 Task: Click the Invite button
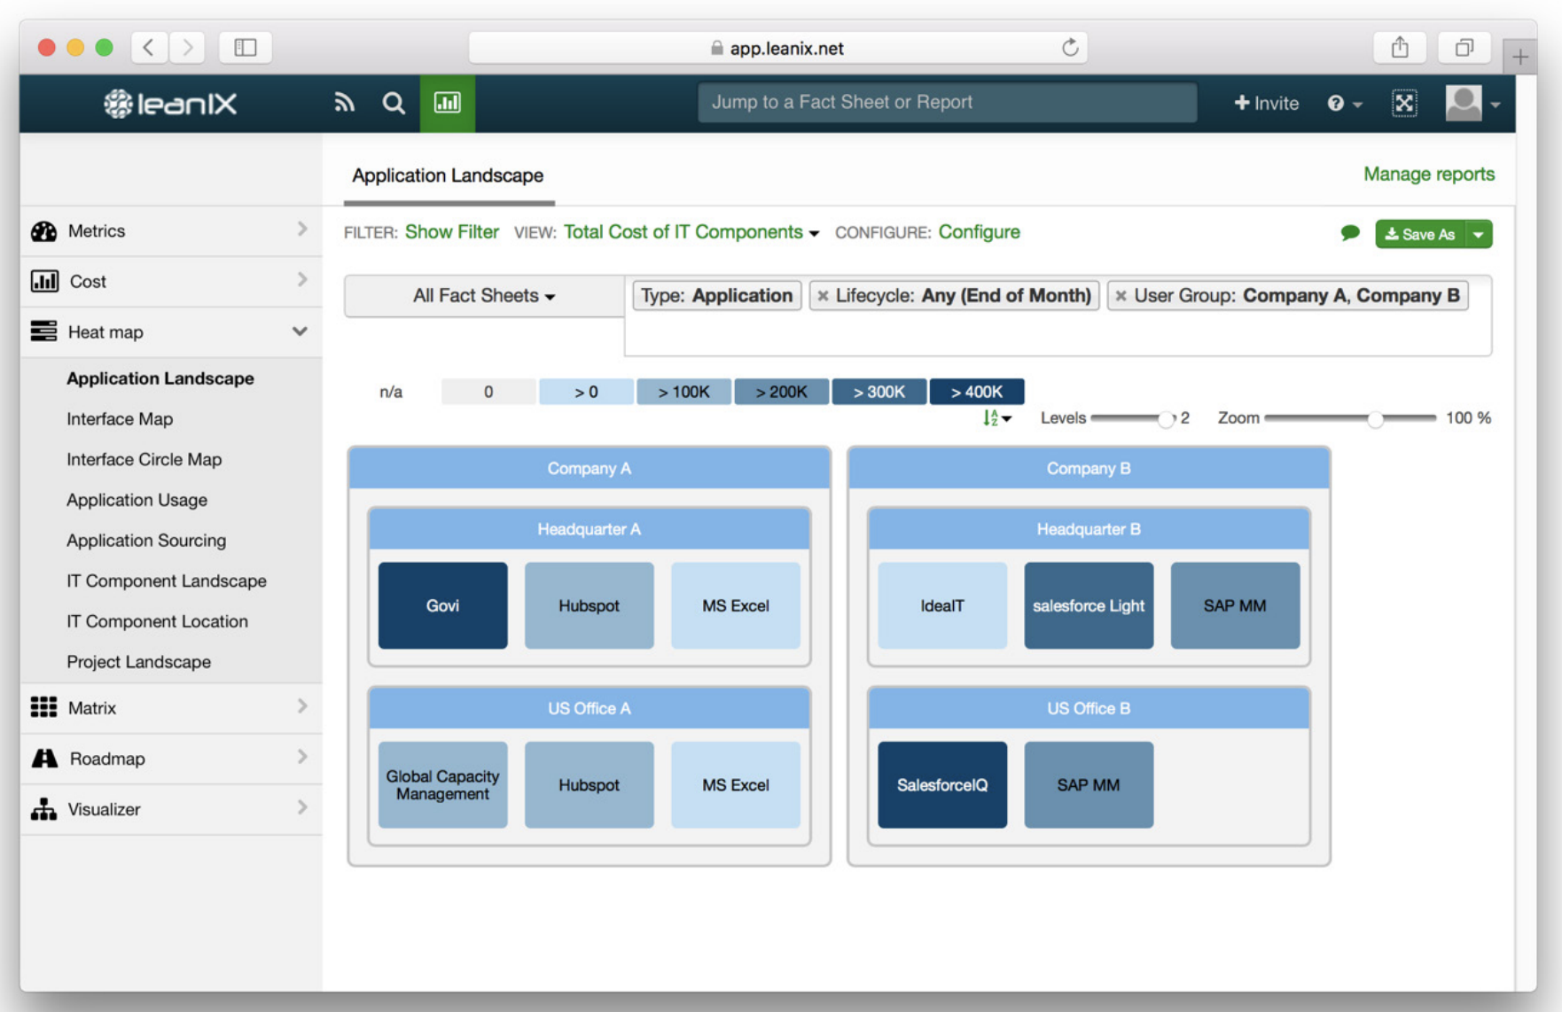(x=1267, y=104)
